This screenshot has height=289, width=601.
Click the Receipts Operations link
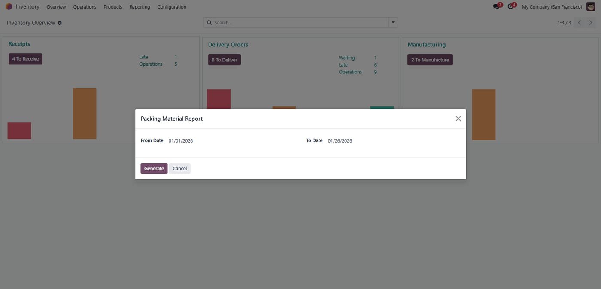tap(151, 64)
